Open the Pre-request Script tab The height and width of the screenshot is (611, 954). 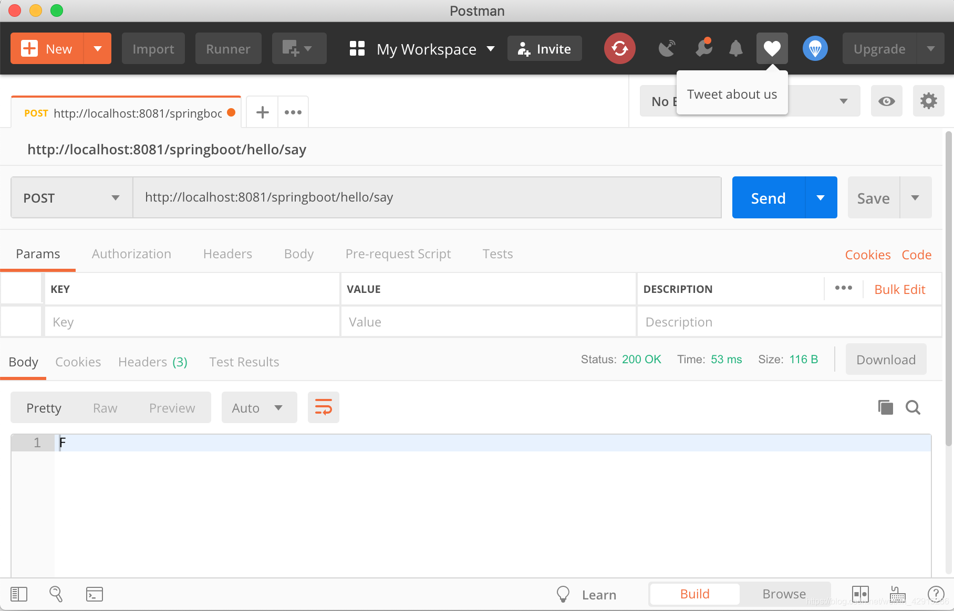tap(398, 254)
